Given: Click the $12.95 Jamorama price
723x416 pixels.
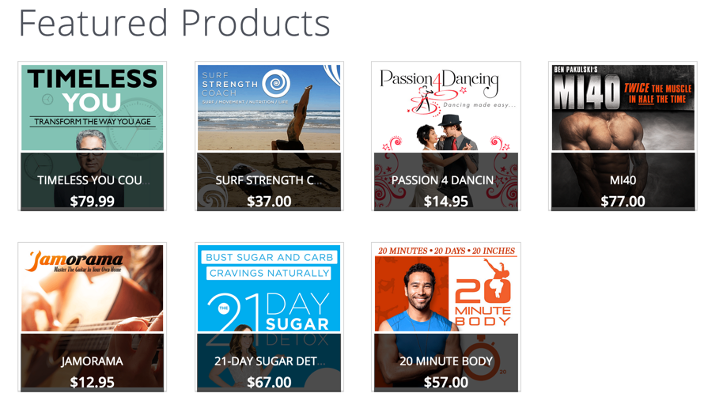Looking at the screenshot, I should pos(93,382).
